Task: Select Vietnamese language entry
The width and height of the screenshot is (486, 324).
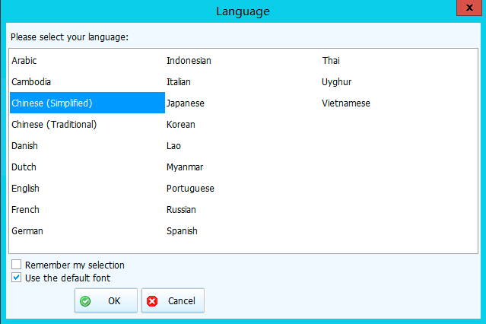Action: pyautogui.click(x=346, y=103)
